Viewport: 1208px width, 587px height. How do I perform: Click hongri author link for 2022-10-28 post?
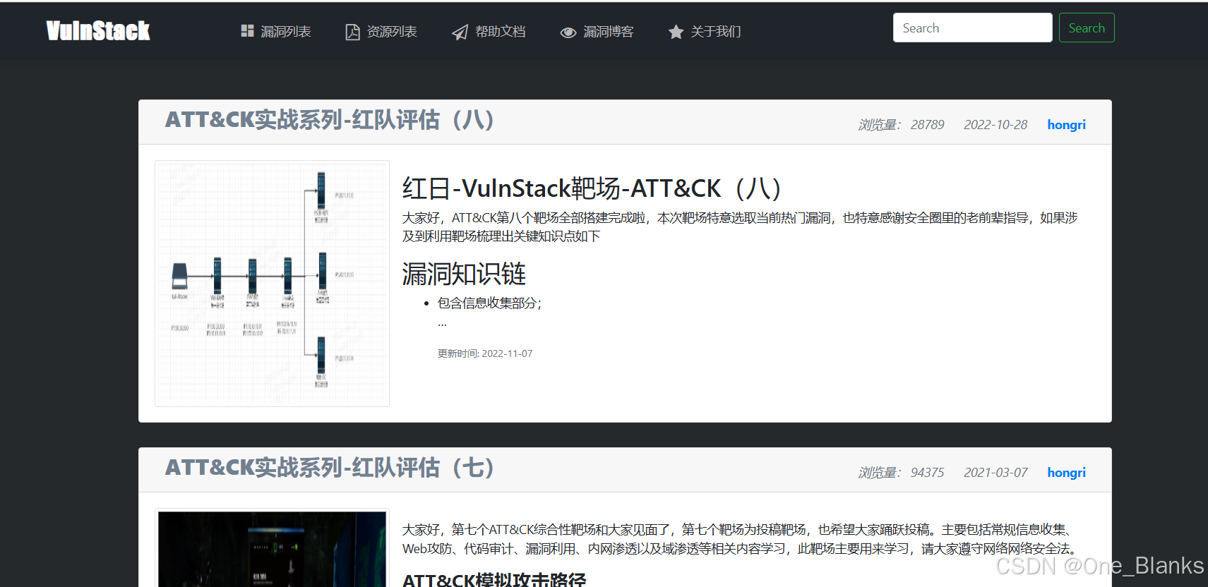(1066, 125)
